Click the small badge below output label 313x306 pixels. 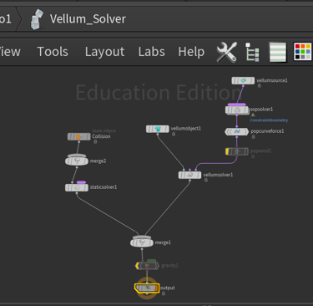[x=164, y=293]
